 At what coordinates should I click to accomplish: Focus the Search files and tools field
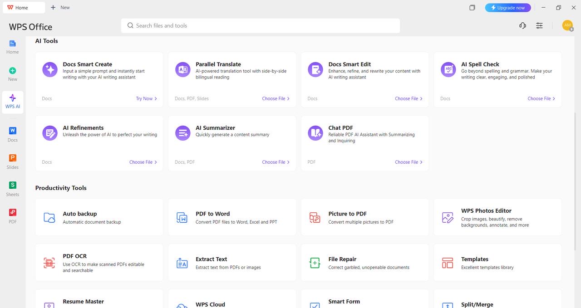[261, 25]
